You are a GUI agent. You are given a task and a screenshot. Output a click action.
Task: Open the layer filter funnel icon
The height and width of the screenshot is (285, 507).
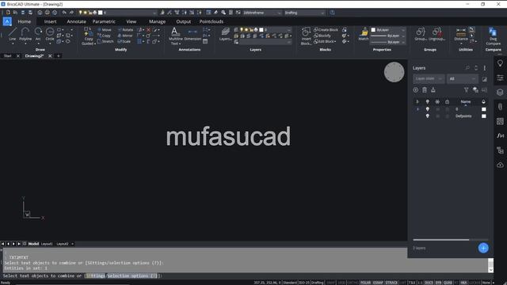click(466, 90)
